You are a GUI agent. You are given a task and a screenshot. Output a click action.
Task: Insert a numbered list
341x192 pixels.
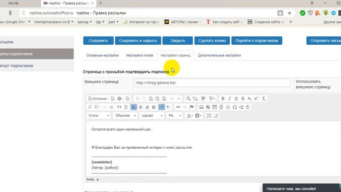90,107
